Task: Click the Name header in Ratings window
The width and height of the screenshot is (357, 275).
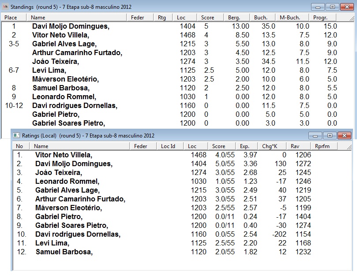Action: pyautogui.click(x=79, y=146)
